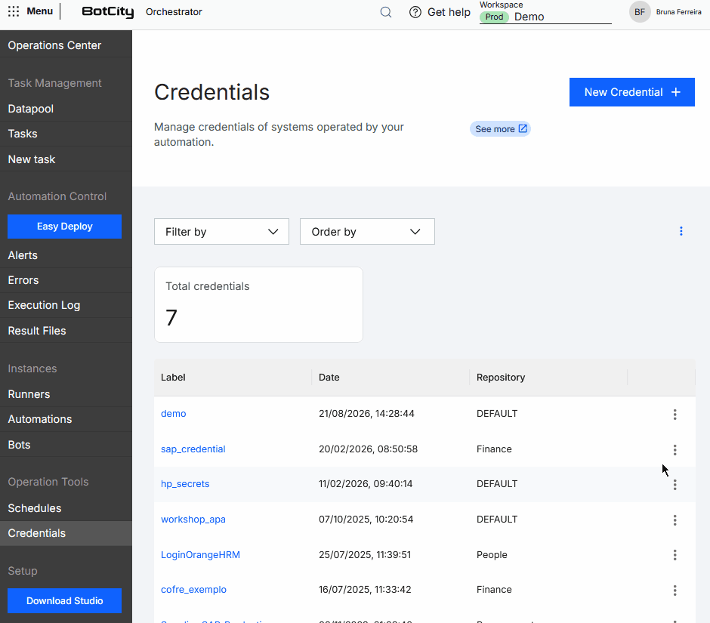Open the actions menu for sap_credential row
Screen dimensions: 710x623
674,449
